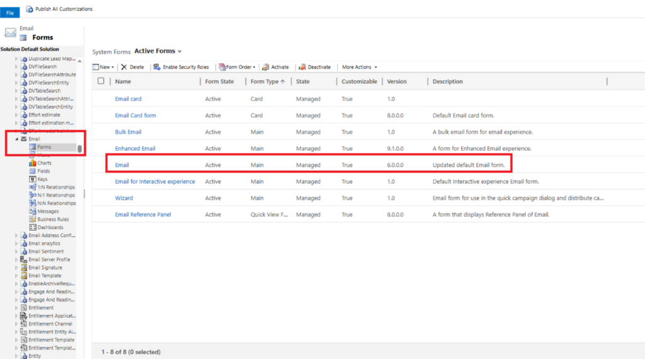Open the New form dropdown
The height and width of the screenshot is (359, 645).
[104, 67]
